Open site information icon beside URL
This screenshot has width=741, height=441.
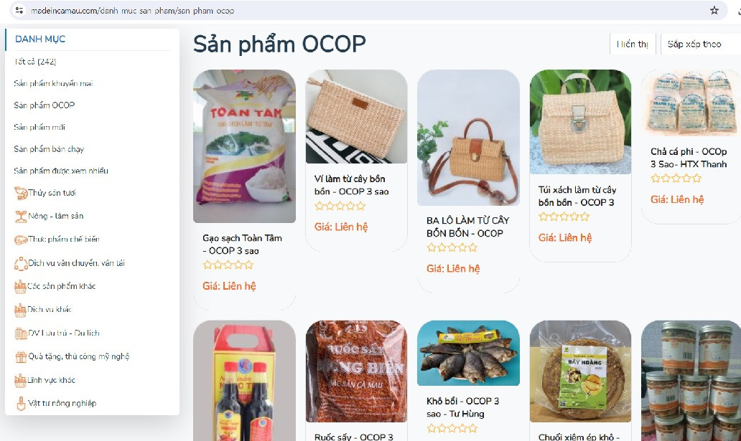[19, 10]
